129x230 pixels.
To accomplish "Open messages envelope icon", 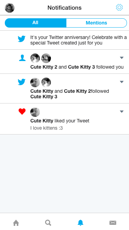I will 113,223.
